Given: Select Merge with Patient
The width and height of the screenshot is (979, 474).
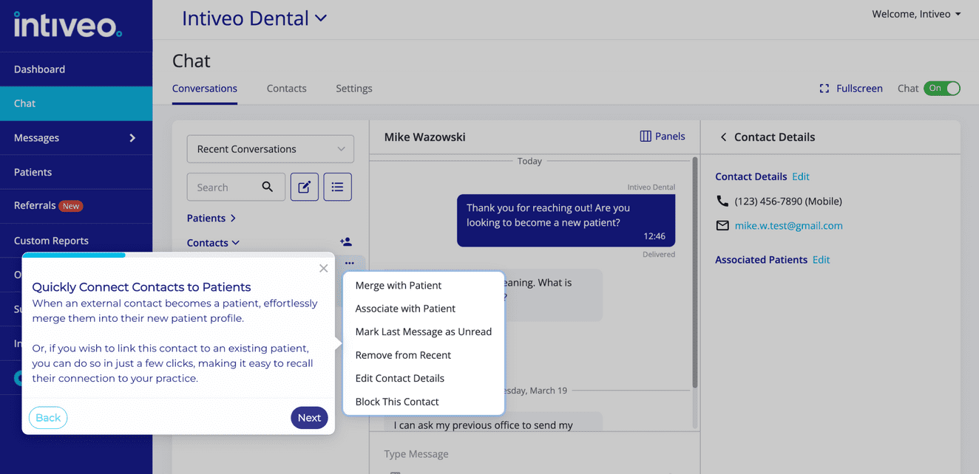Looking at the screenshot, I should 398,286.
